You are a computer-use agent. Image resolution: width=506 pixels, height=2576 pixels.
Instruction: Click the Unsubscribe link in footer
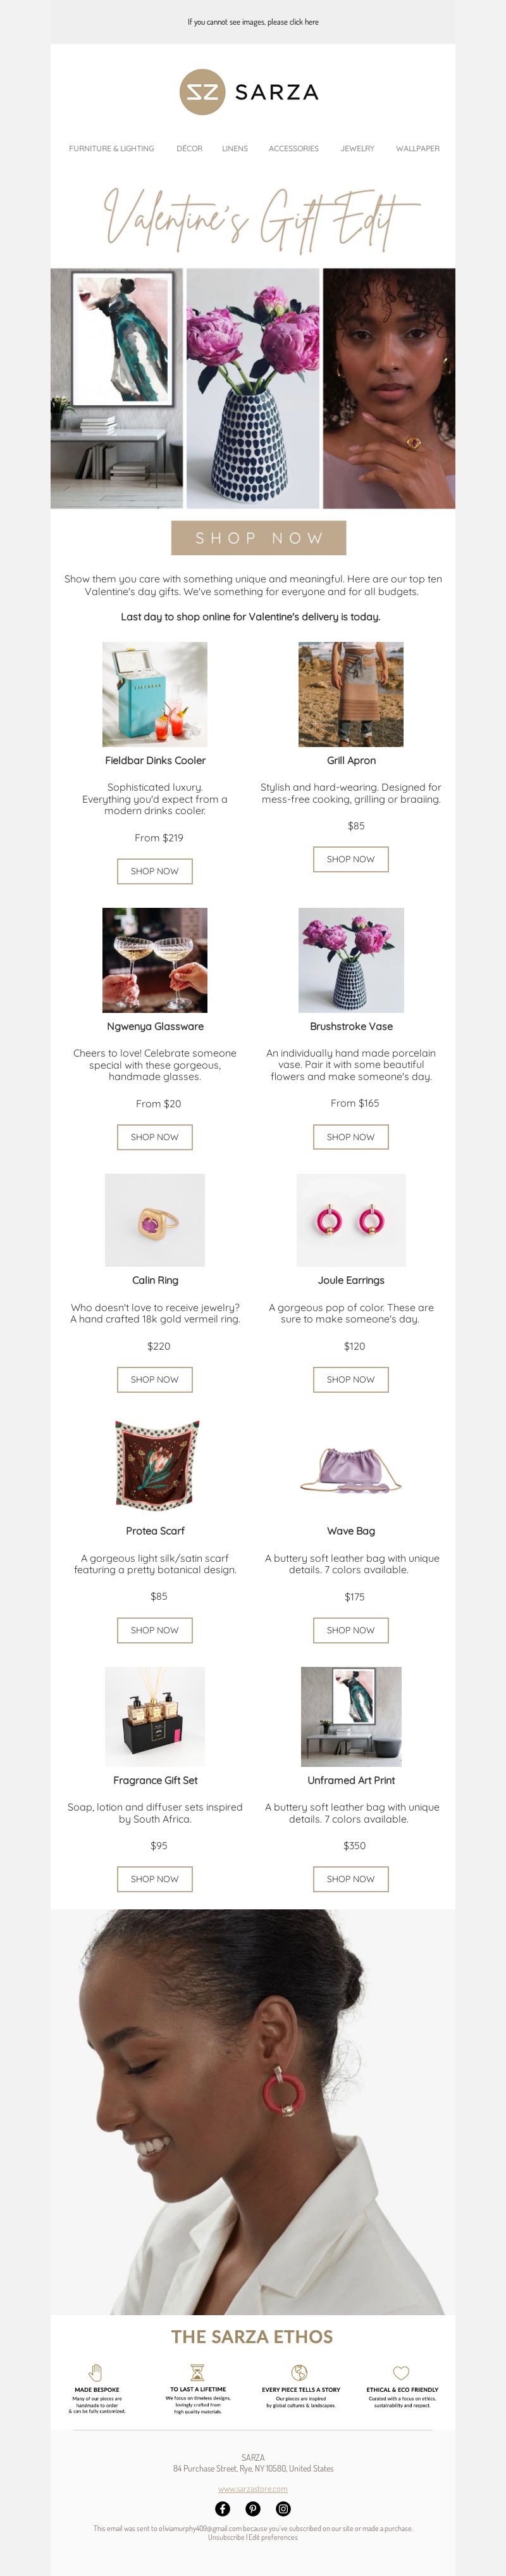click(x=226, y=2537)
